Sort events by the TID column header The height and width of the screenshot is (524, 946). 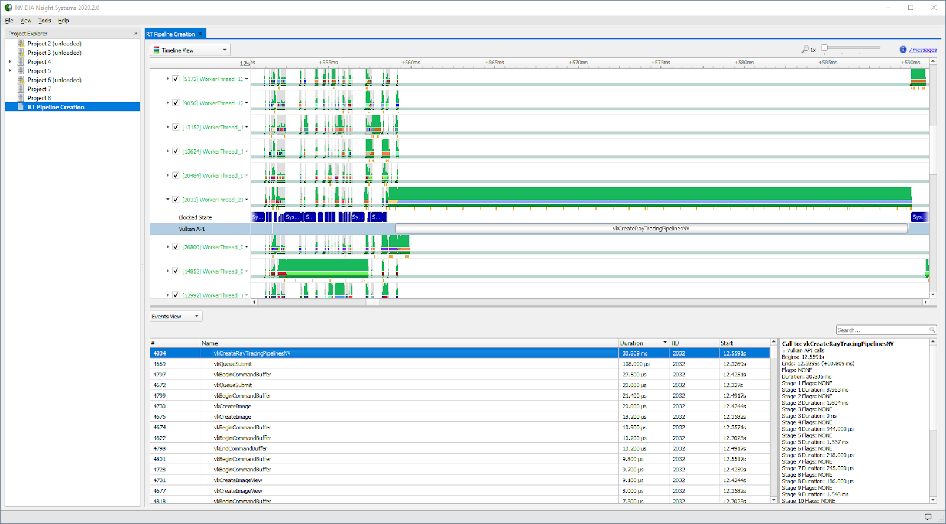pos(694,343)
